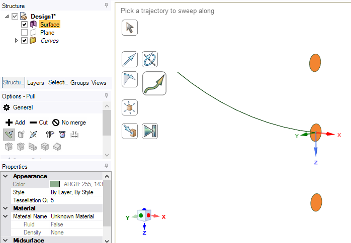The height and width of the screenshot is (243, 351).
Task: Collapse the Appearance property group
Action: [6, 176]
